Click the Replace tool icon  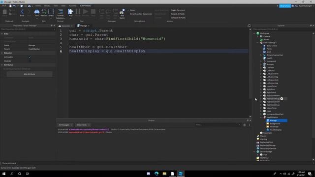click(44, 12)
